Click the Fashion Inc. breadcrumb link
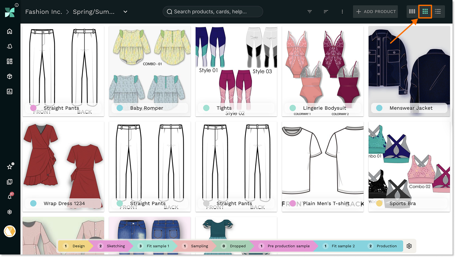Viewport: 455px width, 257px height. [x=43, y=12]
